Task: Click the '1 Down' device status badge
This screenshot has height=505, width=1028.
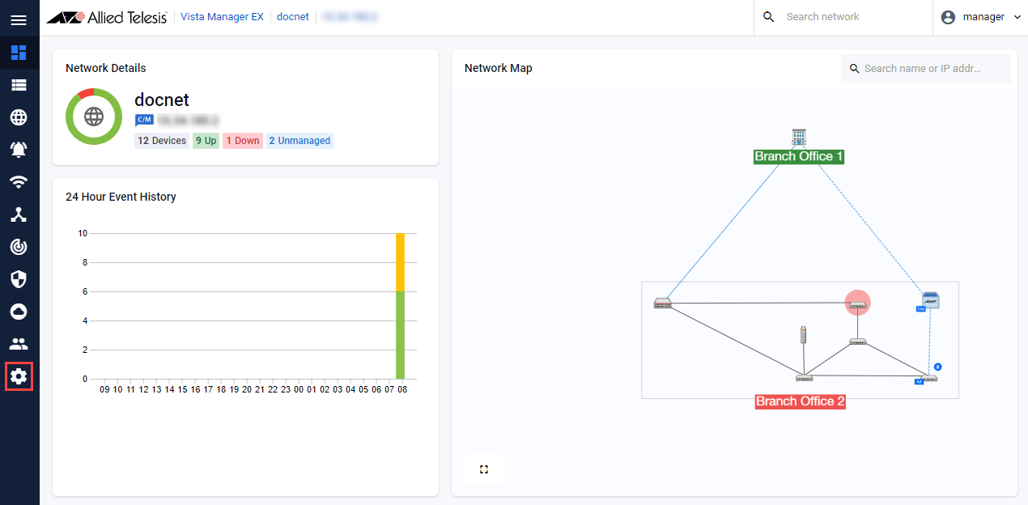Action: tap(243, 141)
